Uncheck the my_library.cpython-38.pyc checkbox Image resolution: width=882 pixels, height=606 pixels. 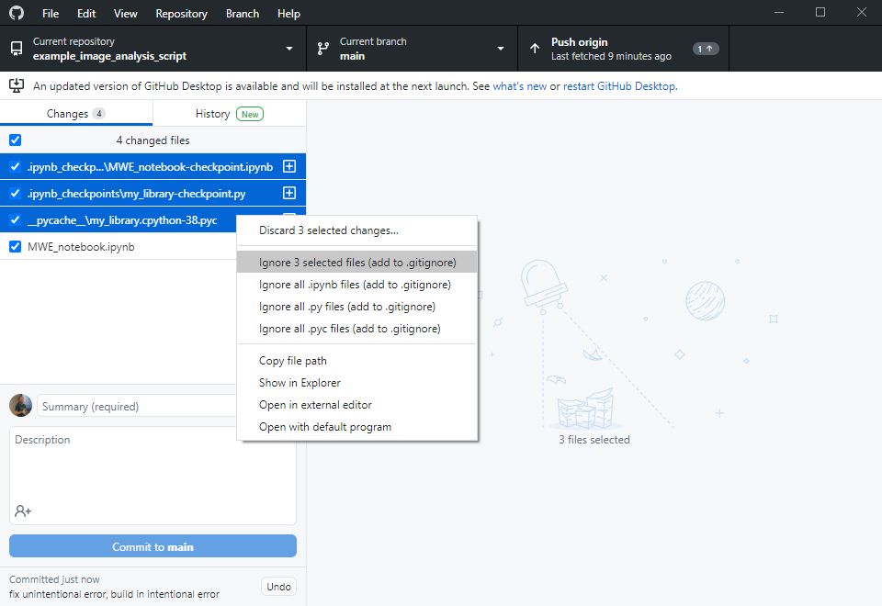point(15,220)
